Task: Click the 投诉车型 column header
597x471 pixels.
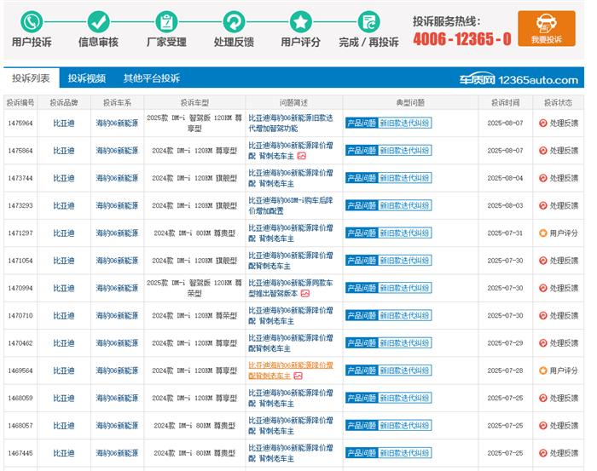Action: tap(194, 103)
